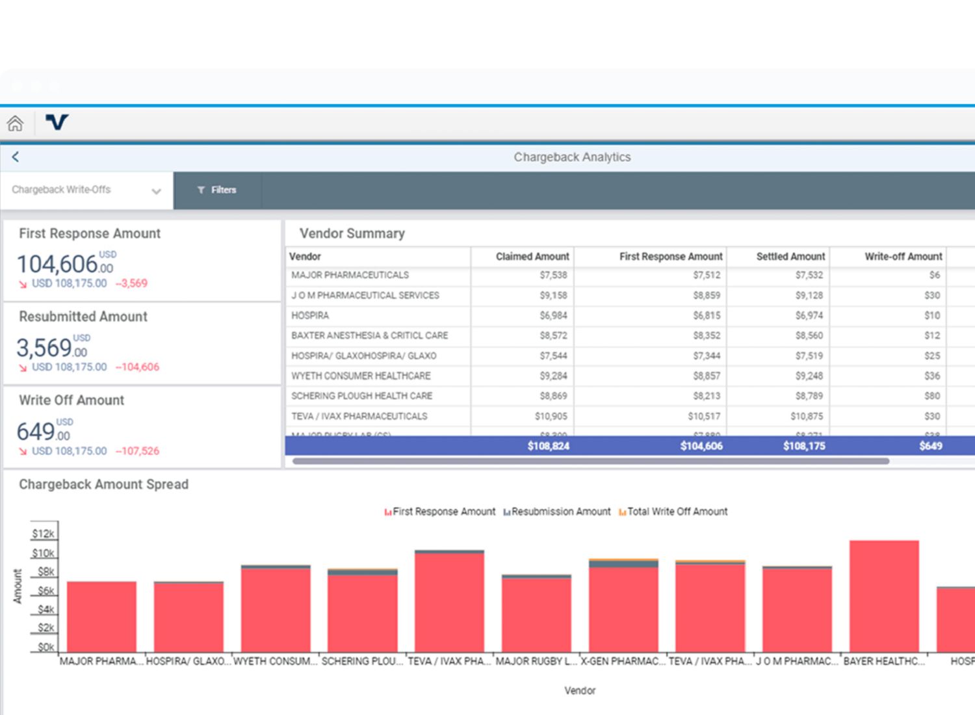Click the V brand logo icon

(57, 122)
